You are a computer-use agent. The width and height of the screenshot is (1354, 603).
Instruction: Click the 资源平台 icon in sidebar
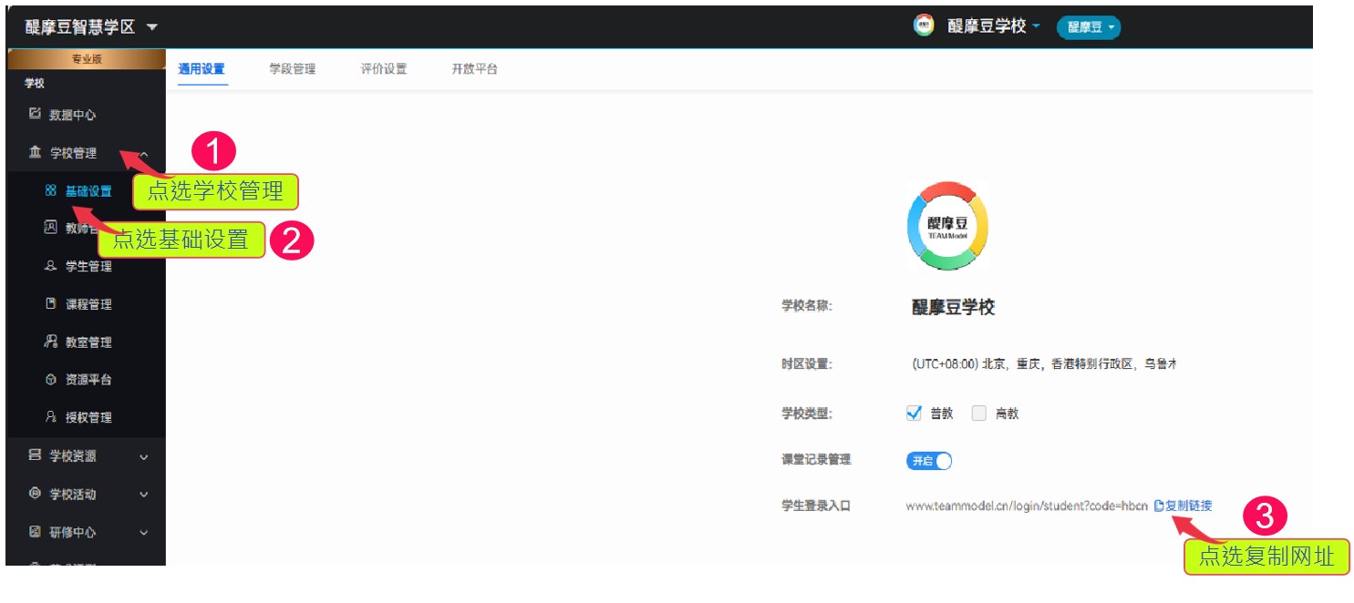tap(50, 380)
